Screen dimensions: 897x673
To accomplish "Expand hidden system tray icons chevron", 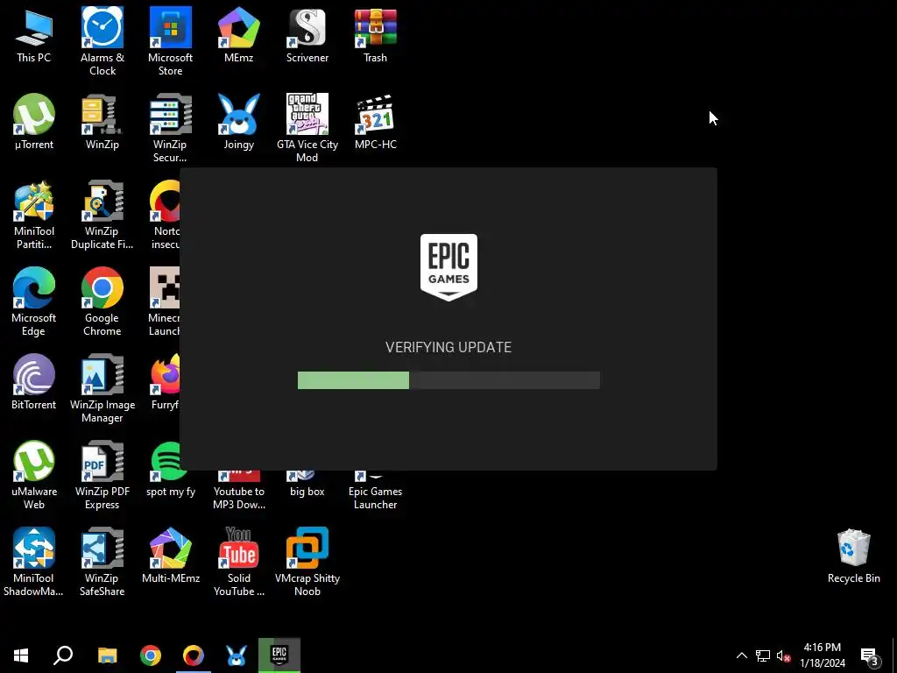I will [x=741, y=655].
